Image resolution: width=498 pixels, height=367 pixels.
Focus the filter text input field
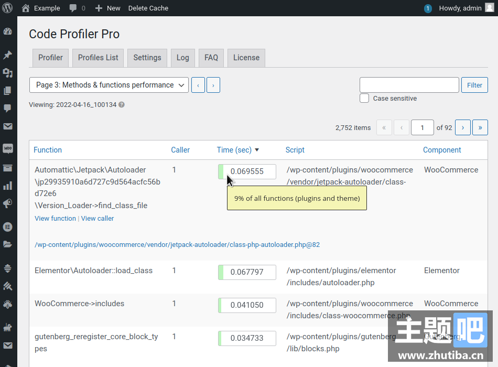[x=409, y=85]
